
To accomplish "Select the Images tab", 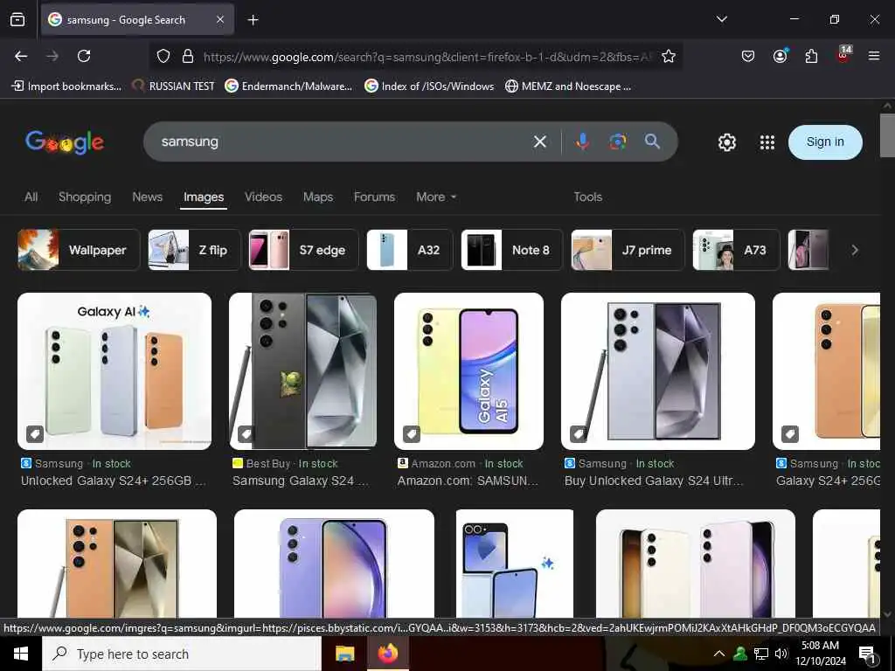I will (x=203, y=197).
